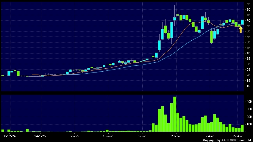Select the 10K volume axis label
The image size is (253, 142).
pyautogui.click(x=249, y=124)
